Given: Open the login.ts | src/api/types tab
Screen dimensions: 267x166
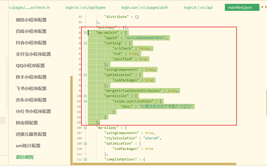Looking at the screenshot, I should (85, 7).
